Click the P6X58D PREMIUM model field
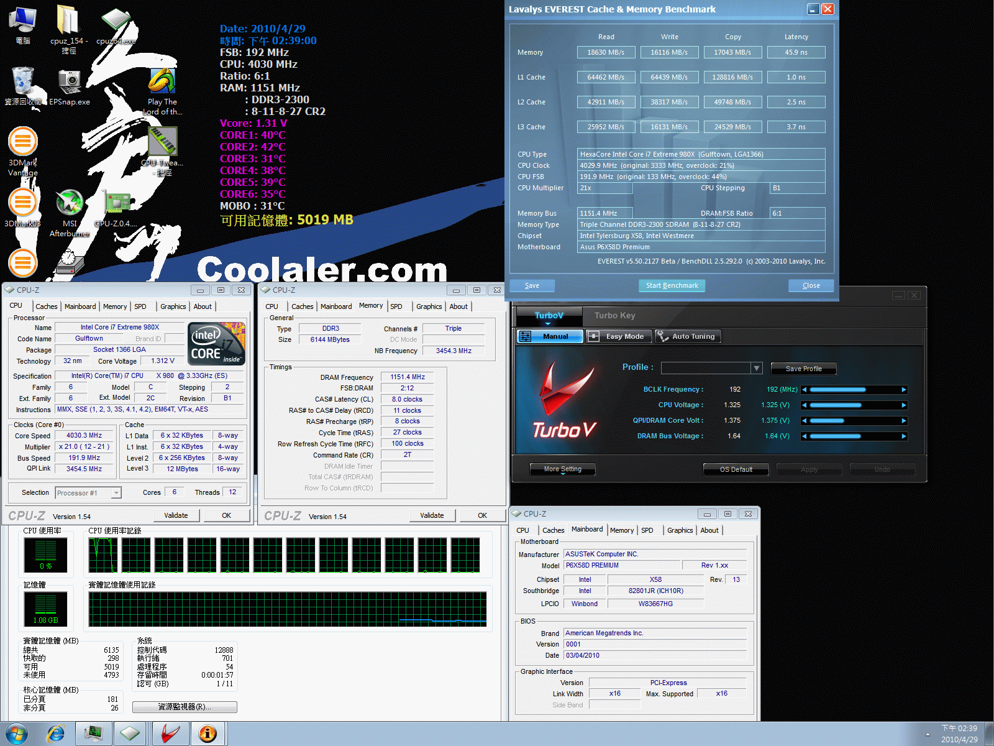Viewport: 994px width, 746px height. 621,565
